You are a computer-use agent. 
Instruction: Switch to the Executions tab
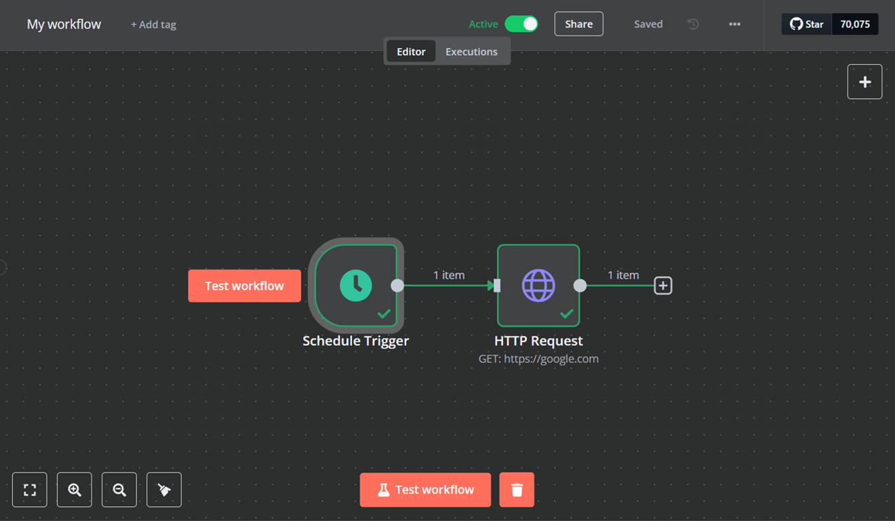471,51
